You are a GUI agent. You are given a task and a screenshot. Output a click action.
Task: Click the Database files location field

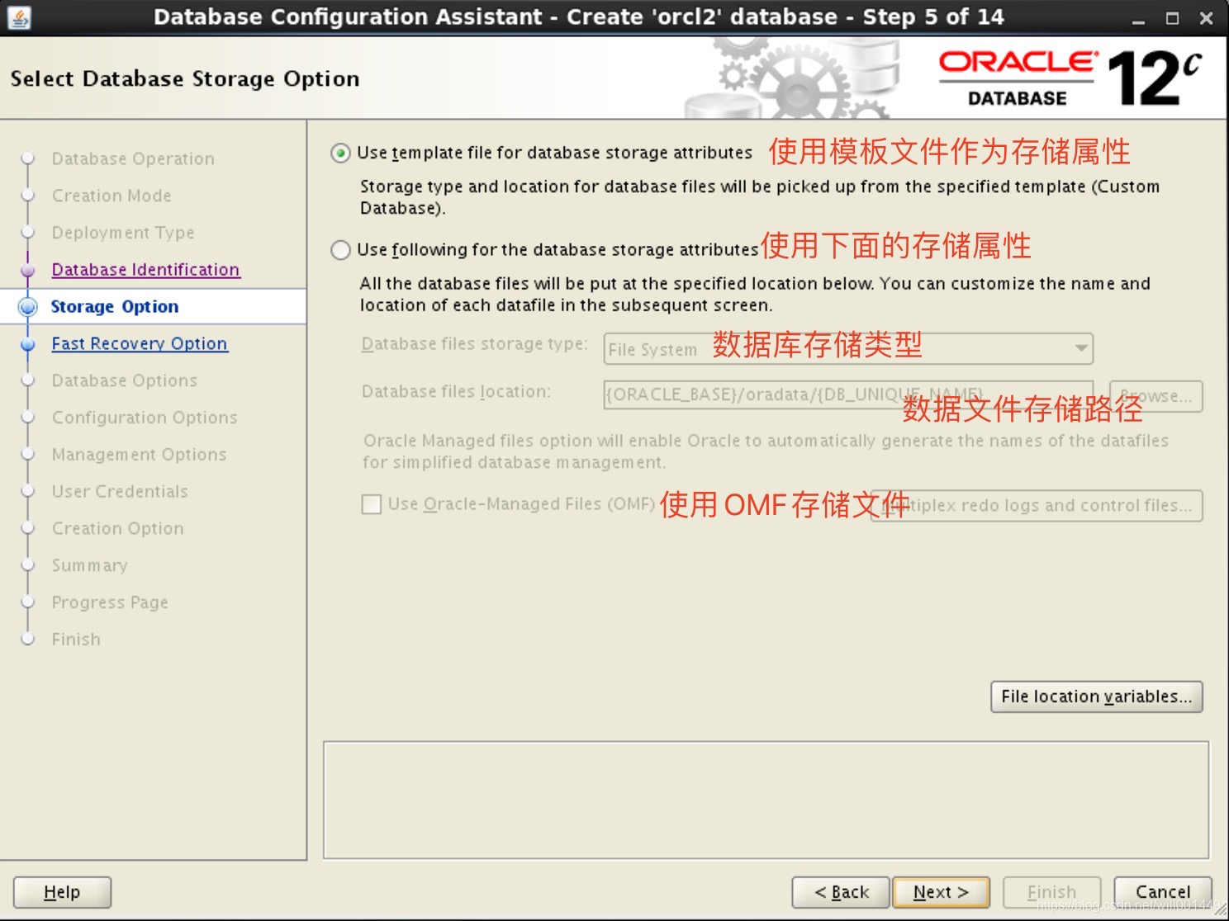point(848,395)
